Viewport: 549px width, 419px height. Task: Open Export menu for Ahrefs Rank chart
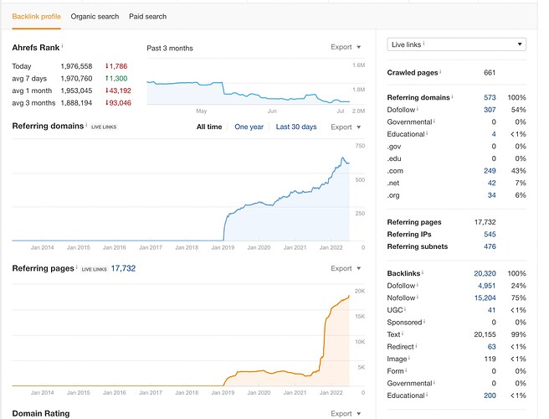click(x=346, y=48)
